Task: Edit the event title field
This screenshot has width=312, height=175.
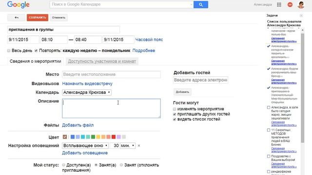Action: (63, 30)
